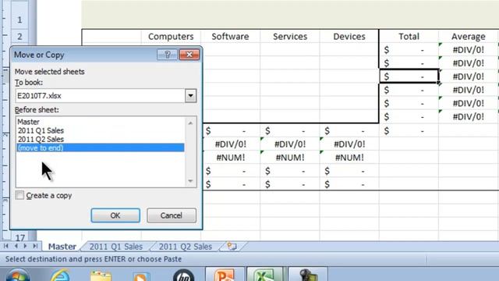Click the Computers column heading cell

coord(171,37)
